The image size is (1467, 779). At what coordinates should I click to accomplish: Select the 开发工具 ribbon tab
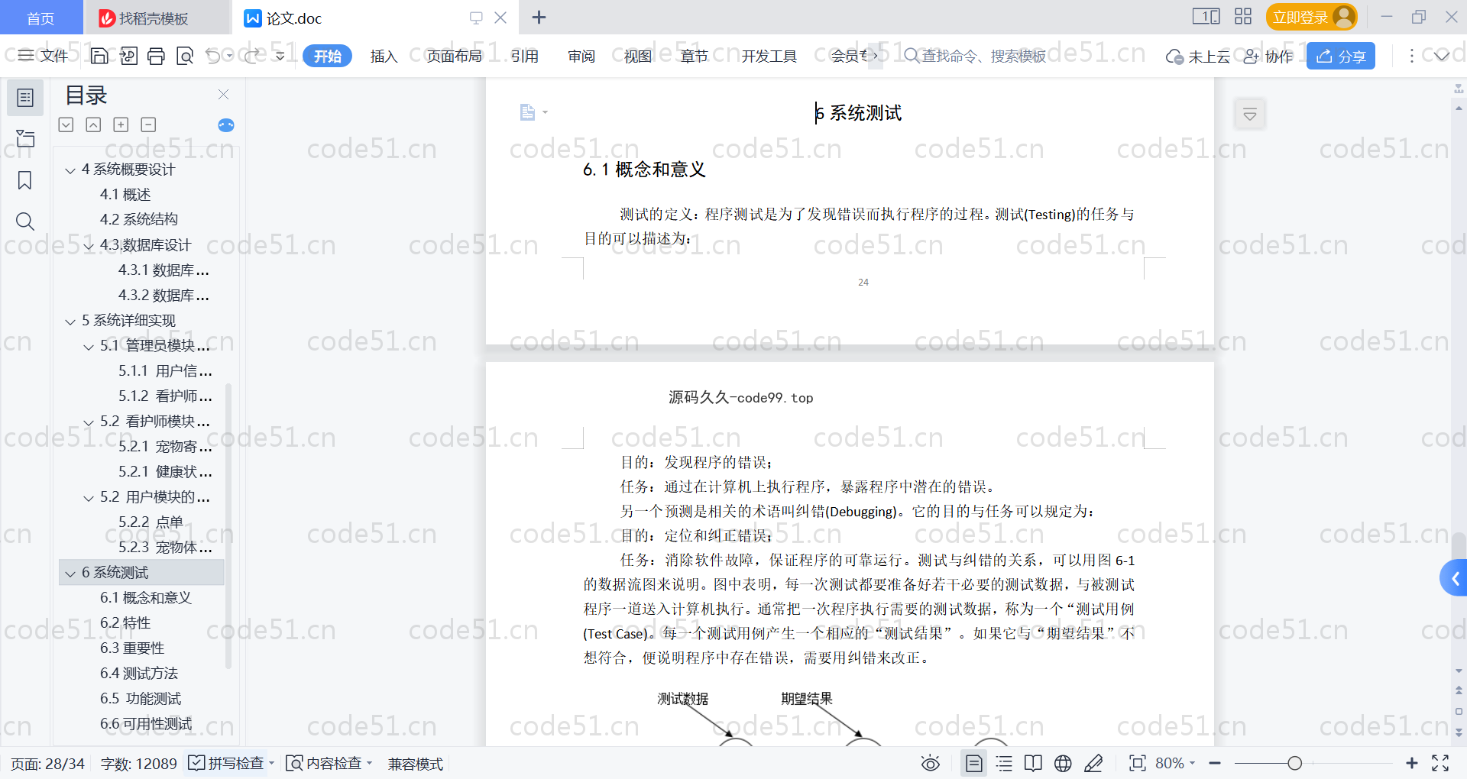click(769, 56)
